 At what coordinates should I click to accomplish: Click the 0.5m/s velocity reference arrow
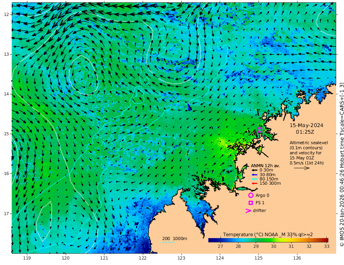click(302, 168)
